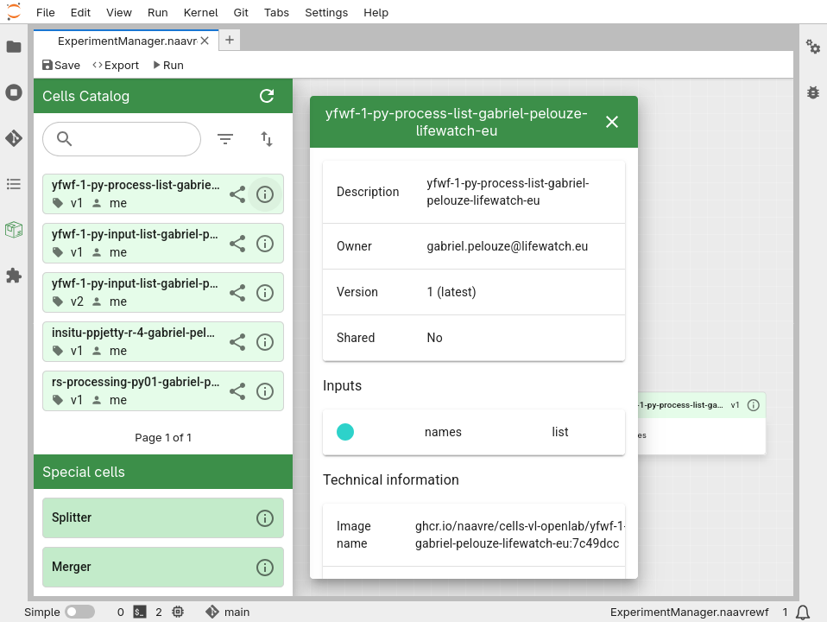Select the ExperimentManager.naavrewf tab
This screenshot has width=827, height=622.
pyautogui.click(x=127, y=41)
